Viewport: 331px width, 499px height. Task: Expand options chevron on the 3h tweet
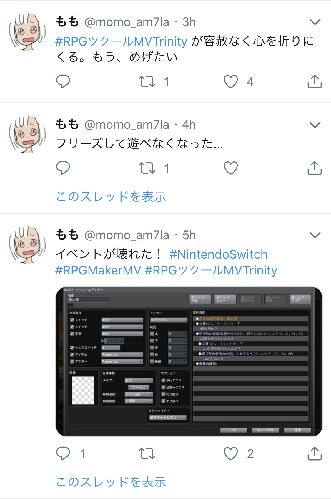pyautogui.click(x=315, y=22)
